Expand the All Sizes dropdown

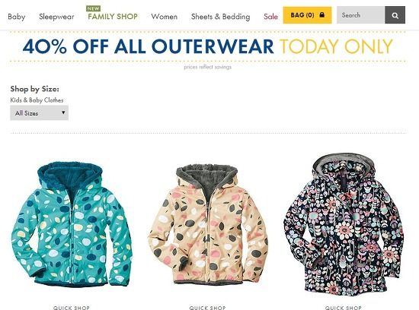40,112
